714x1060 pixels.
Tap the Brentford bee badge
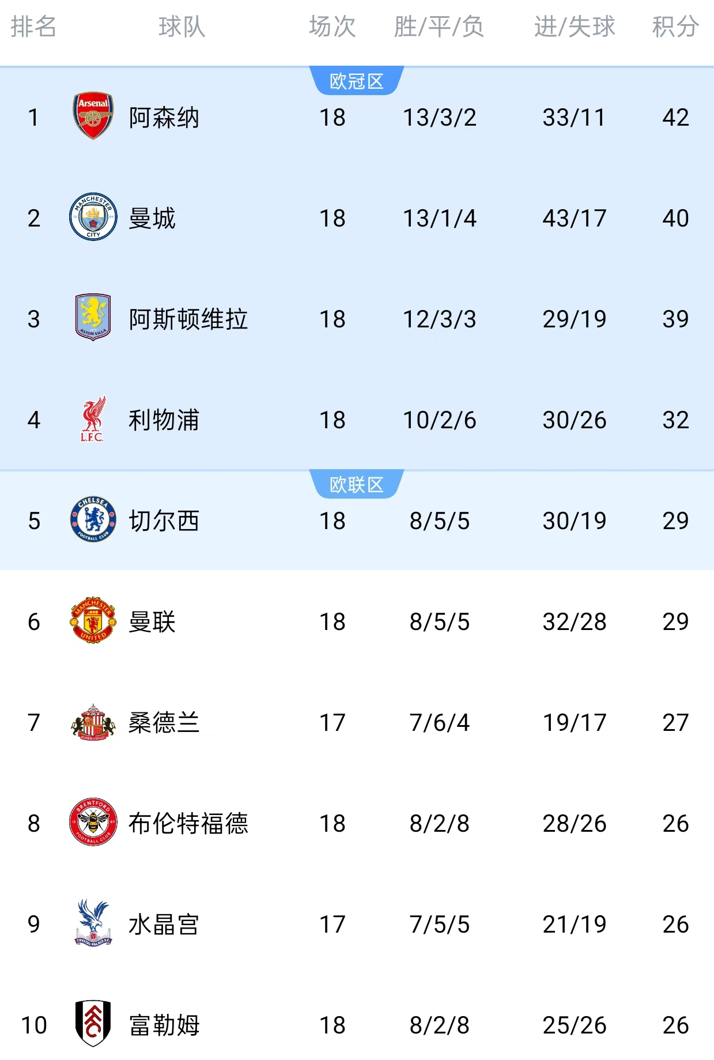click(x=93, y=823)
